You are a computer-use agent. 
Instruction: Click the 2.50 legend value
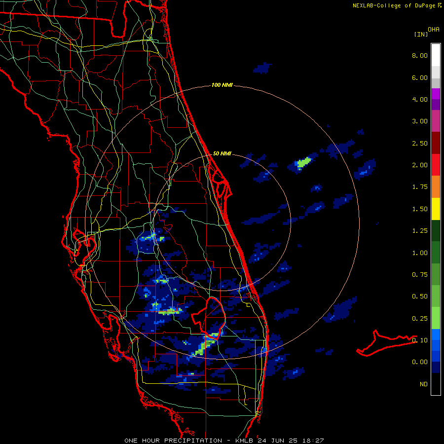[420, 143]
